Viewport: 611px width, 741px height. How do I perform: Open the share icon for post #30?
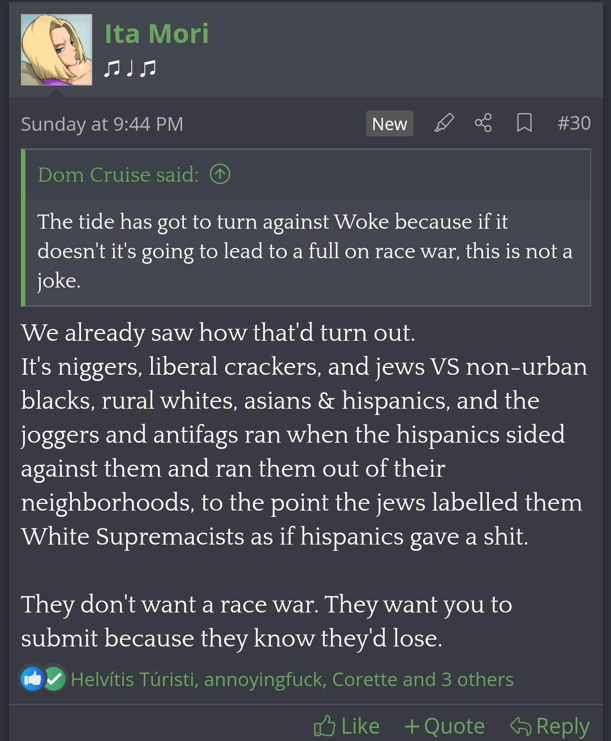pyautogui.click(x=483, y=123)
